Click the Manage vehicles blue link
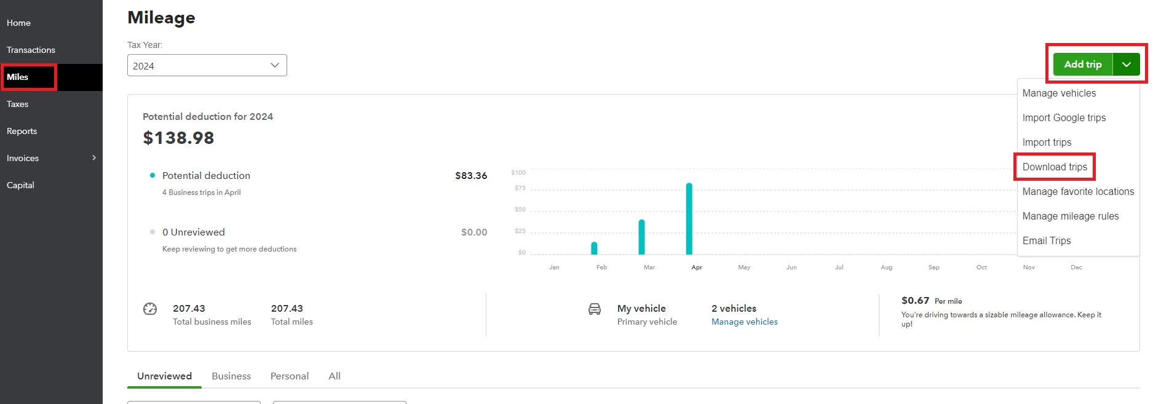1161x404 pixels. 744,322
